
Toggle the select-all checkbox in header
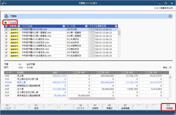click(x=6, y=26)
